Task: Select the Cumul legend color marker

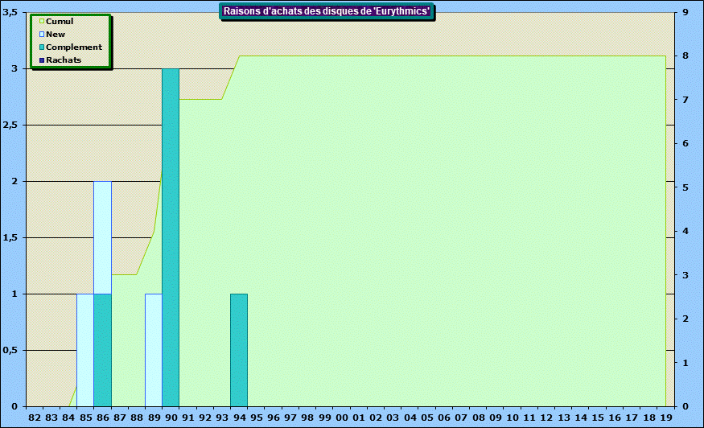Action: (x=42, y=22)
